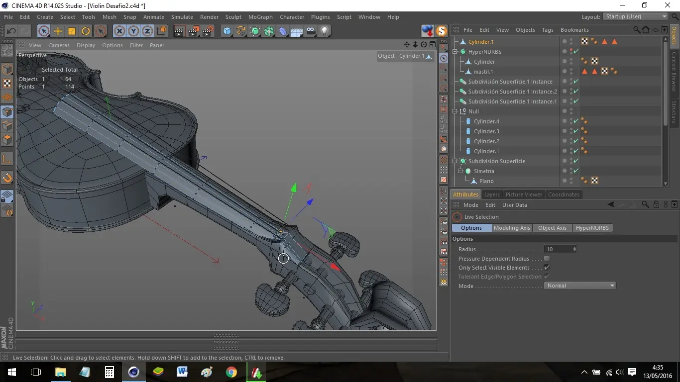Switch to Layers tab

click(492, 194)
